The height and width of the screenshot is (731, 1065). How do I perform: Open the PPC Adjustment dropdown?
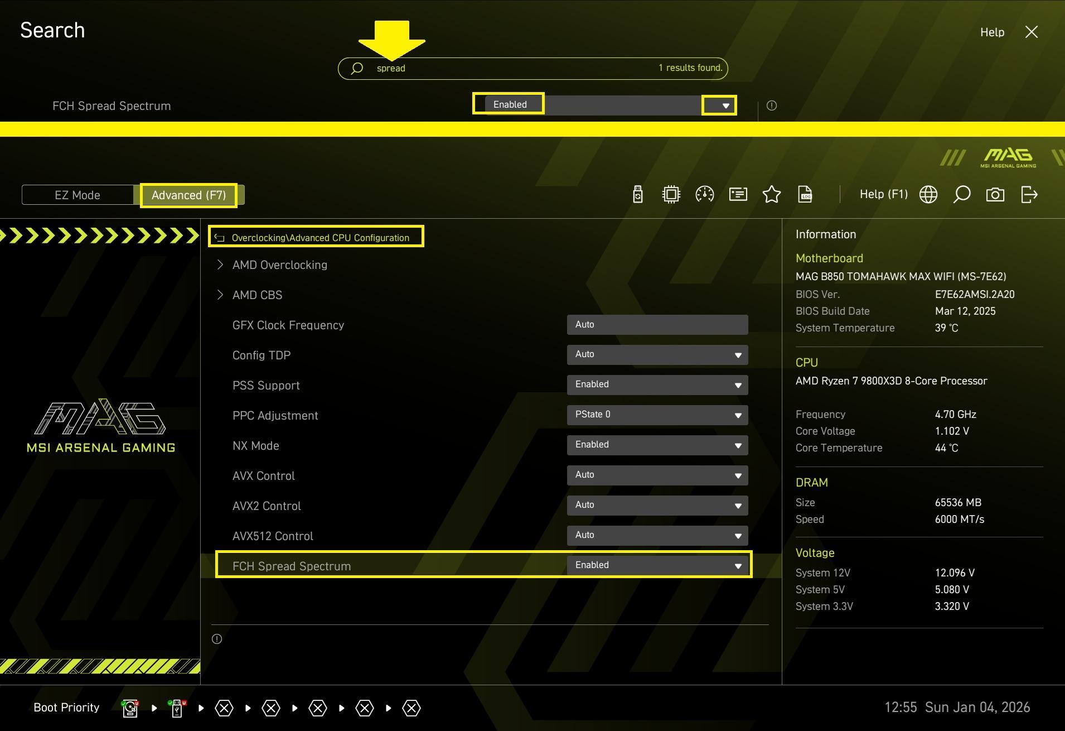click(x=657, y=415)
